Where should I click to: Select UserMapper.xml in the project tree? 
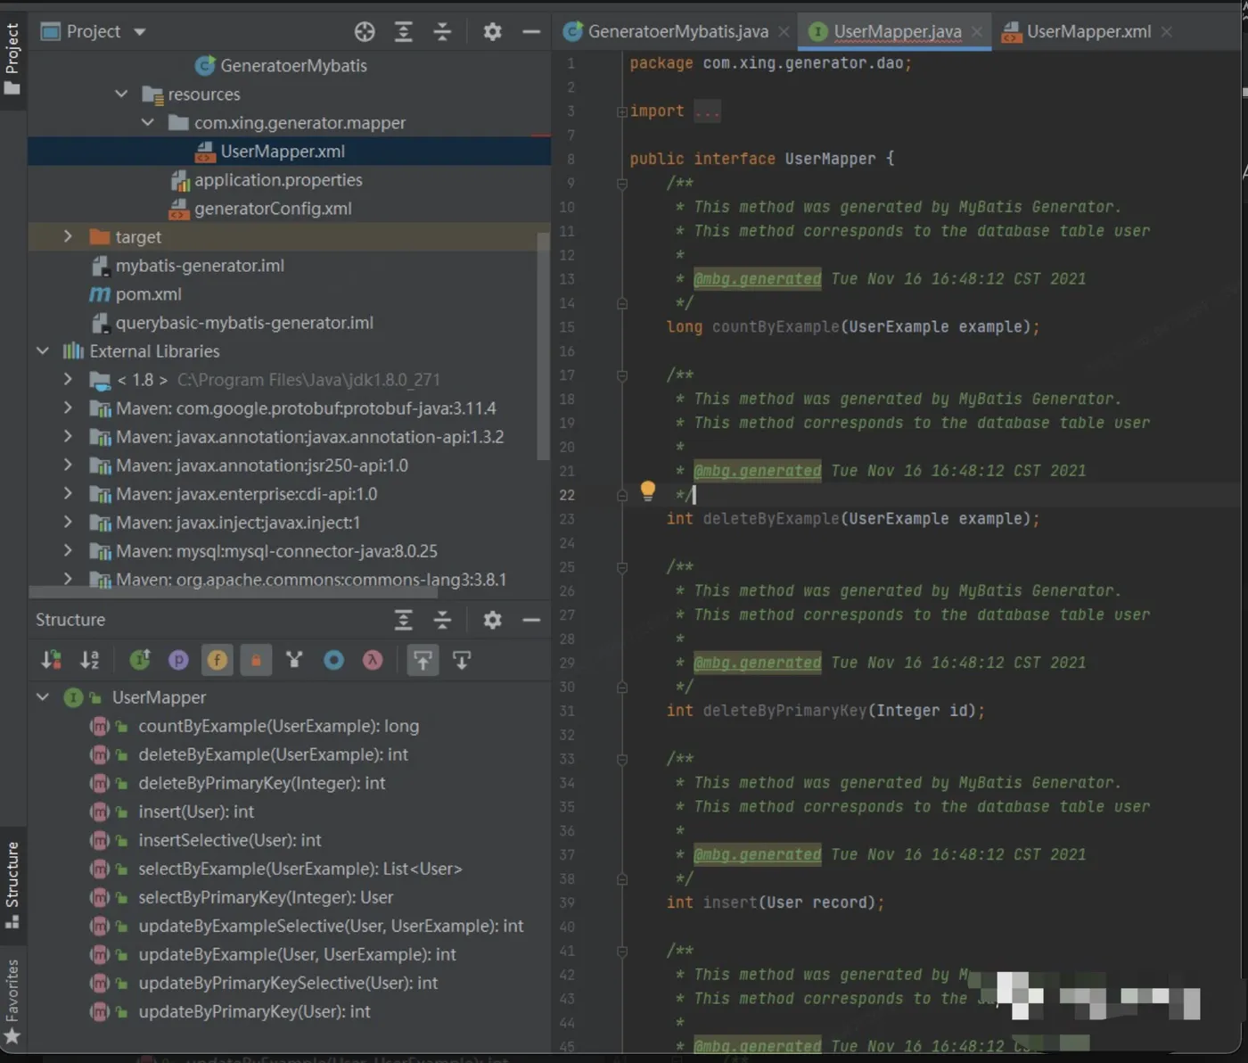(x=283, y=151)
